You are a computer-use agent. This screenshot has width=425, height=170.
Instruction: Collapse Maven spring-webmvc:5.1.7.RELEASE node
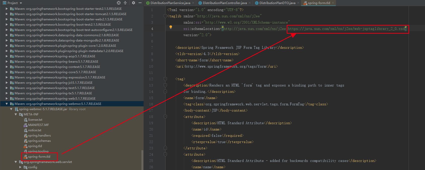click(x=7, y=104)
